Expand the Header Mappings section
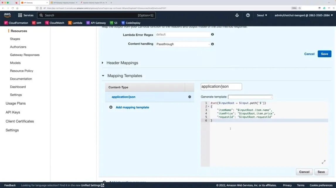The width and height of the screenshot is (336, 188). pos(103,63)
